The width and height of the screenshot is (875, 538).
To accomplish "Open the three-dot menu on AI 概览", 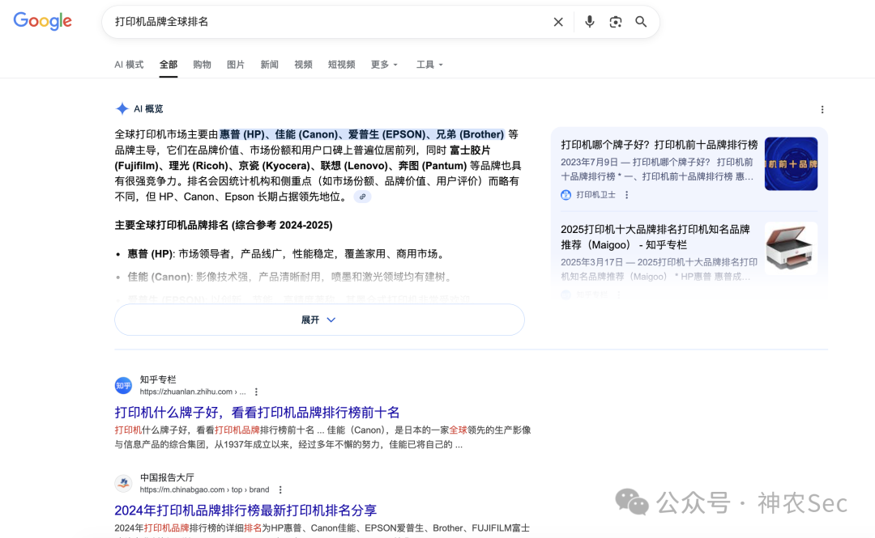I will pos(822,108).
